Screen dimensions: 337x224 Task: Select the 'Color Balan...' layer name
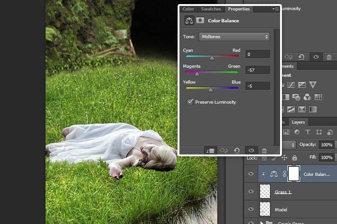click(317, 174)
